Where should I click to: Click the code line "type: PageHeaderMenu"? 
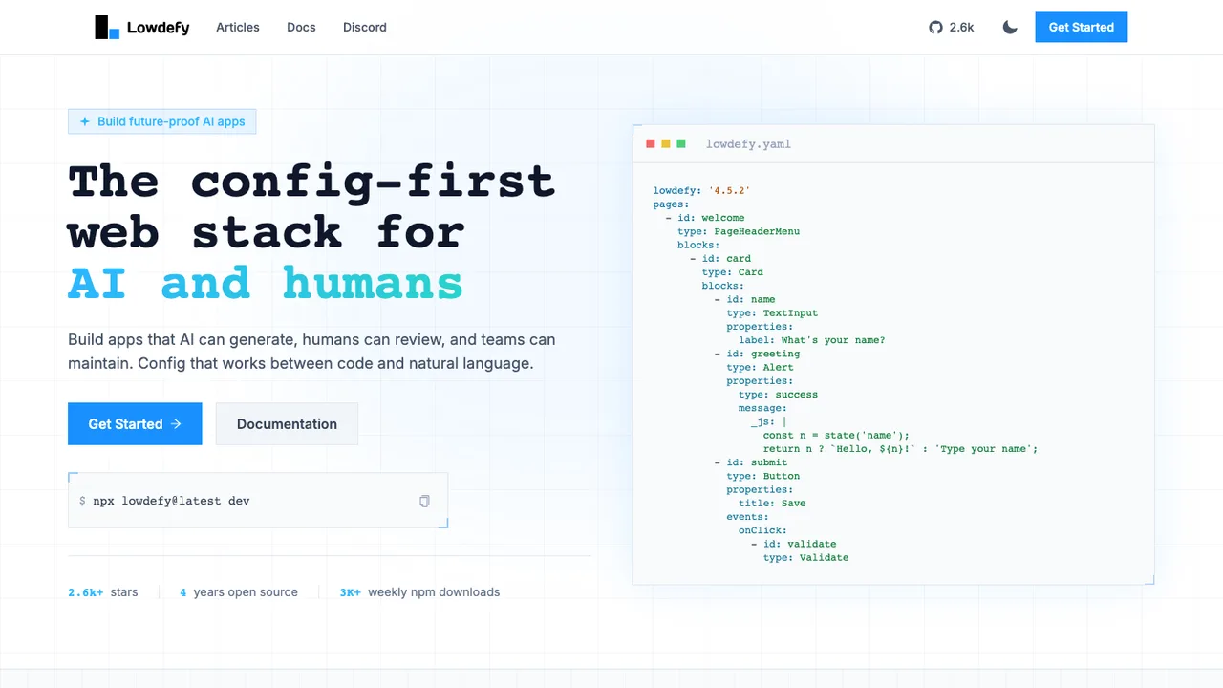pyautogui.click(x=739, y=231)
